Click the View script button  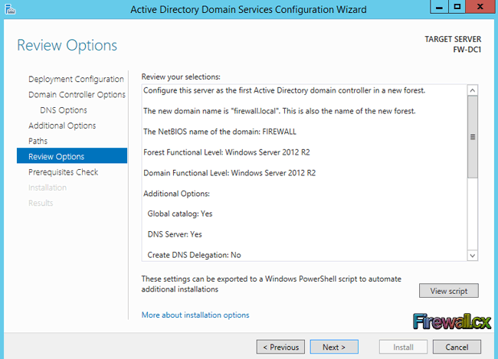coord(449,291)
